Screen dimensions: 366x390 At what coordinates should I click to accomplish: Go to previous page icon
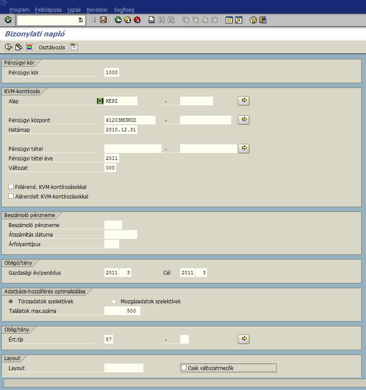pyautogui.click(x=195, y=20)
